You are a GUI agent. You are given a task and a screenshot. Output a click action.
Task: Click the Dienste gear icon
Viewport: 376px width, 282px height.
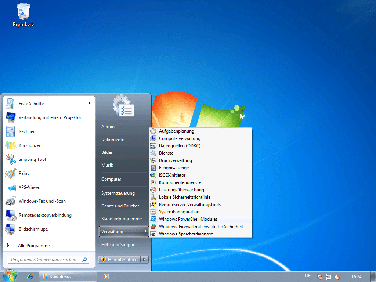tap(153, 153)
